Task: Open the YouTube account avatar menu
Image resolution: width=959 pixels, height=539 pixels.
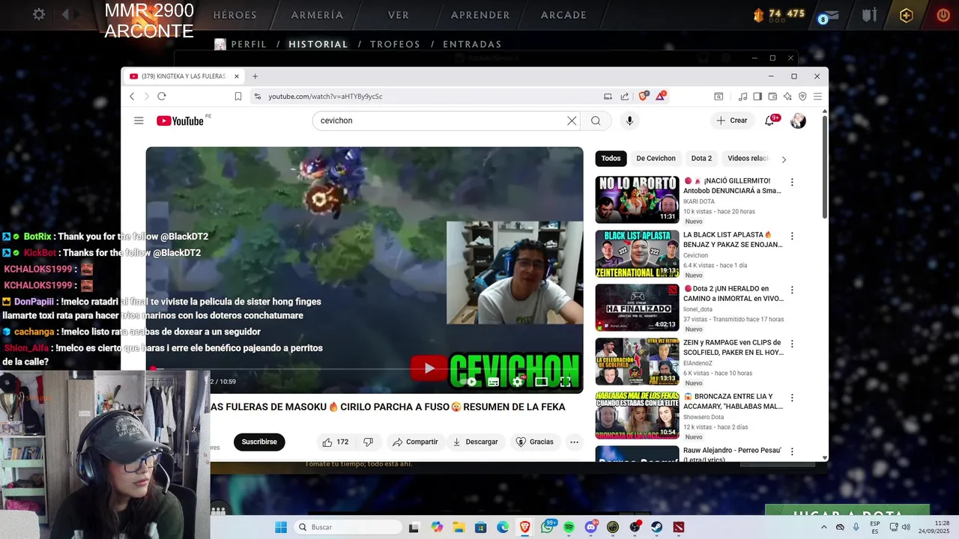Action: (x=798, y=121)
